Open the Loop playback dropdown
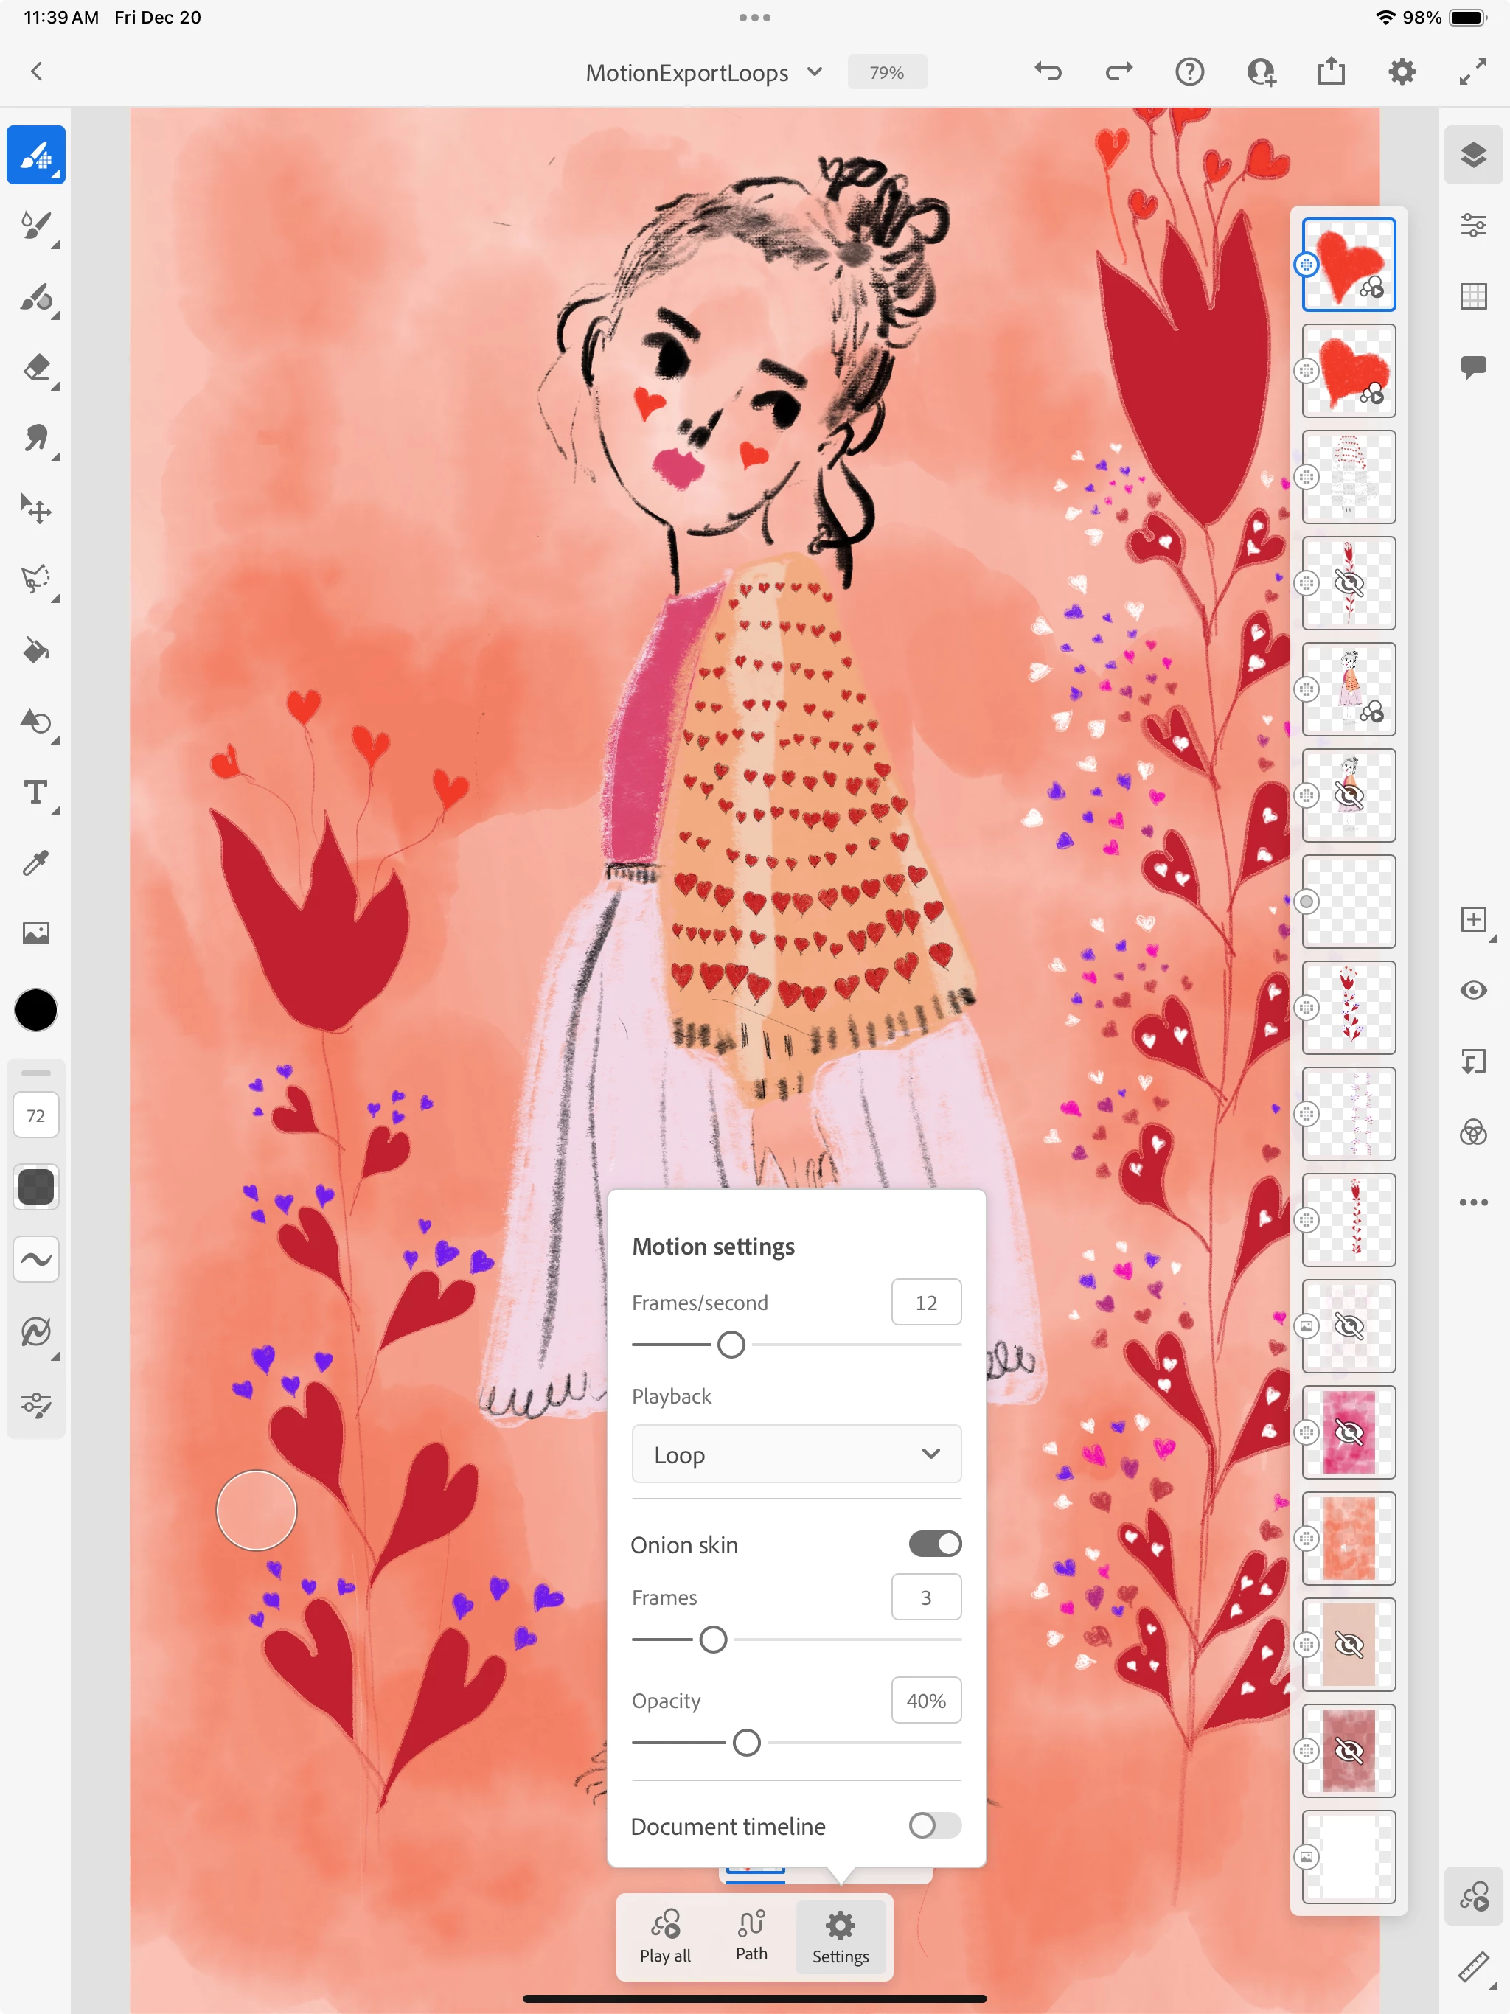The image size is (1510, 2014). (x=796, y=1454)
